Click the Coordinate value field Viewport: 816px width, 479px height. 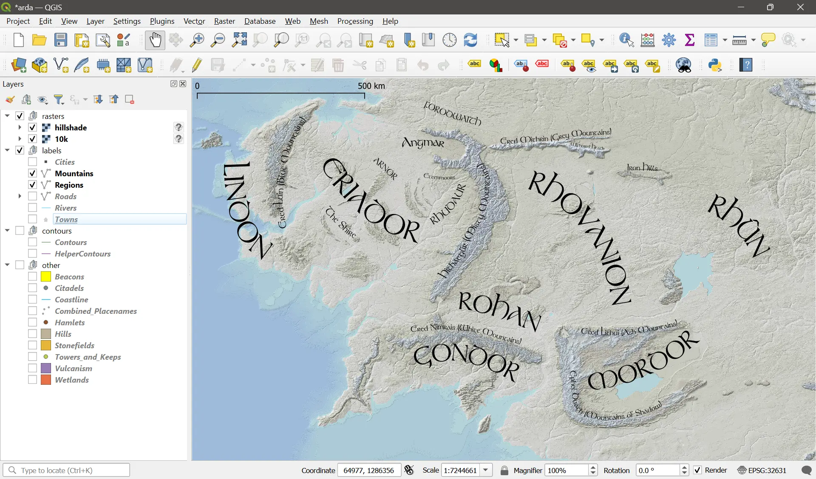coord(369,470)
